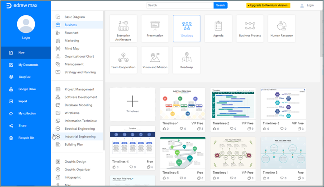Open the Software Development category

point(77,97)
